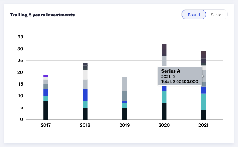Click the 2017 x-axis label
This screenshot has width=238, height=147.
[x=46, y=125]
